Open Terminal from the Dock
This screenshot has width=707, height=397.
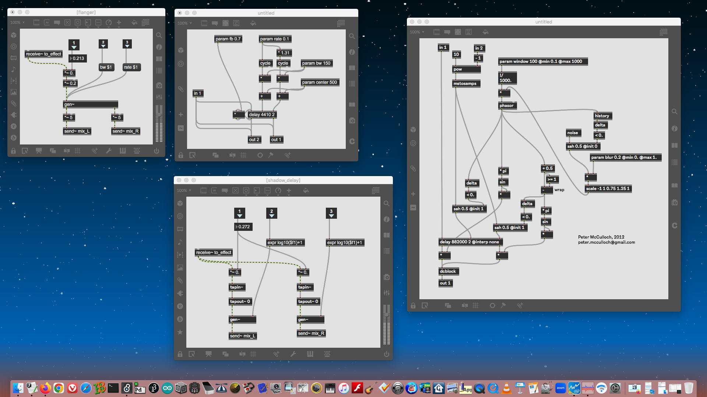(113, 388)
